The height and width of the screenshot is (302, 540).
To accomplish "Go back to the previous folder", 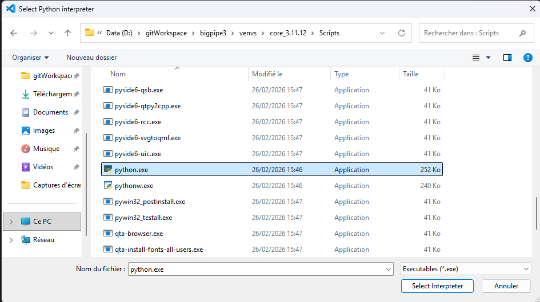I will click(x=14, y=33).
